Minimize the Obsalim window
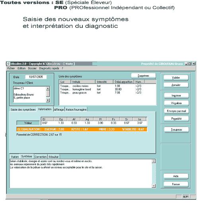The height and width of the screenshot is (203, 199). pos(186,64)
